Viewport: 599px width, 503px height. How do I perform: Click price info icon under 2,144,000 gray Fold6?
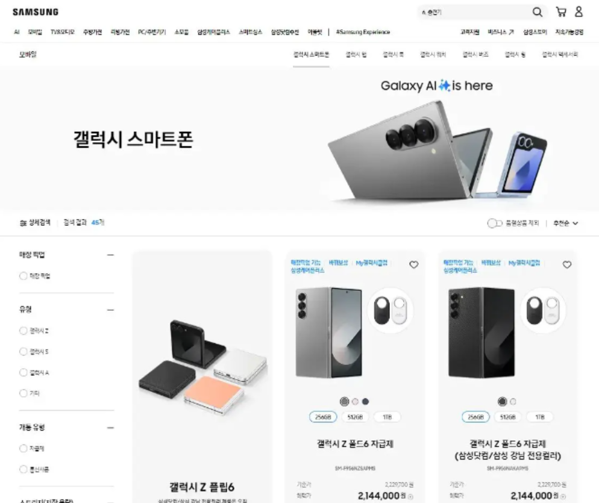coord(410,497)
